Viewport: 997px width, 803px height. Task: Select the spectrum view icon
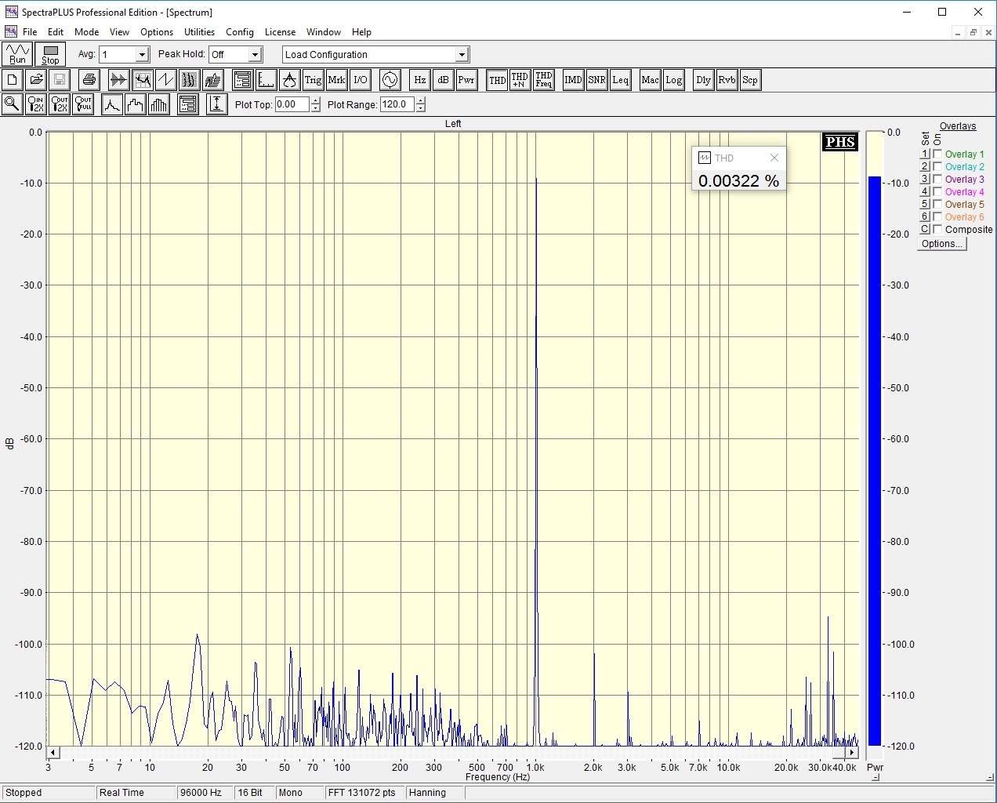pyautogui.click(x=143, y=80)
